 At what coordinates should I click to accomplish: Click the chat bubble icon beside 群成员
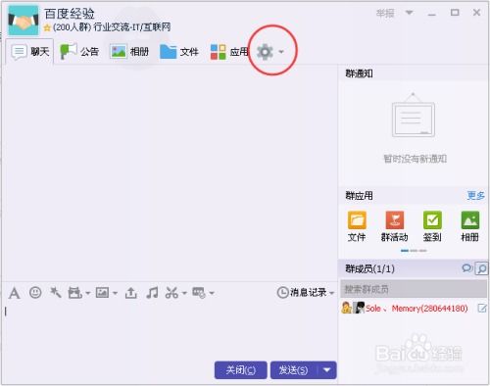click(467, 268)
